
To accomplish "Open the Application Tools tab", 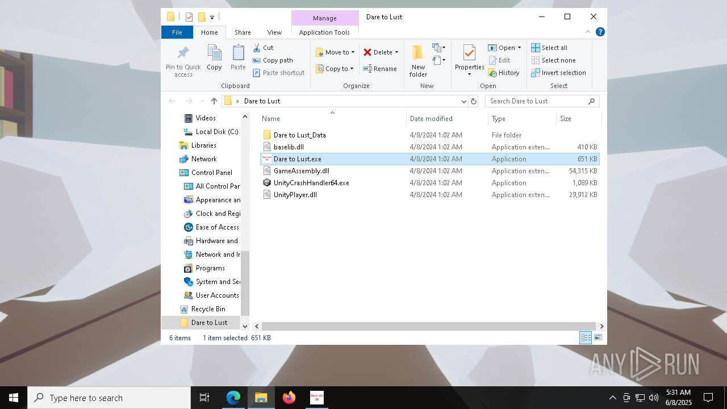I will coord(324,32).
